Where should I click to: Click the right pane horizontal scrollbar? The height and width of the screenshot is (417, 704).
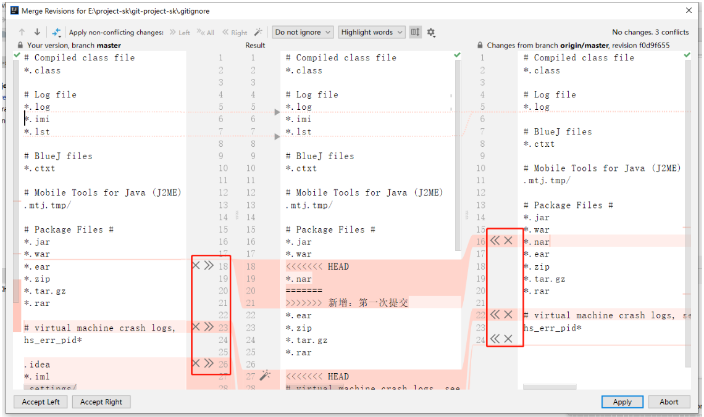click(550, 387)
